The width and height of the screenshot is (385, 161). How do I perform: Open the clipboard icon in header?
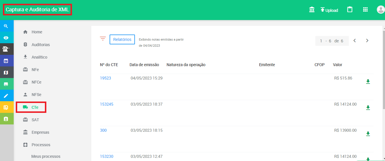click(x=350, y=10)
